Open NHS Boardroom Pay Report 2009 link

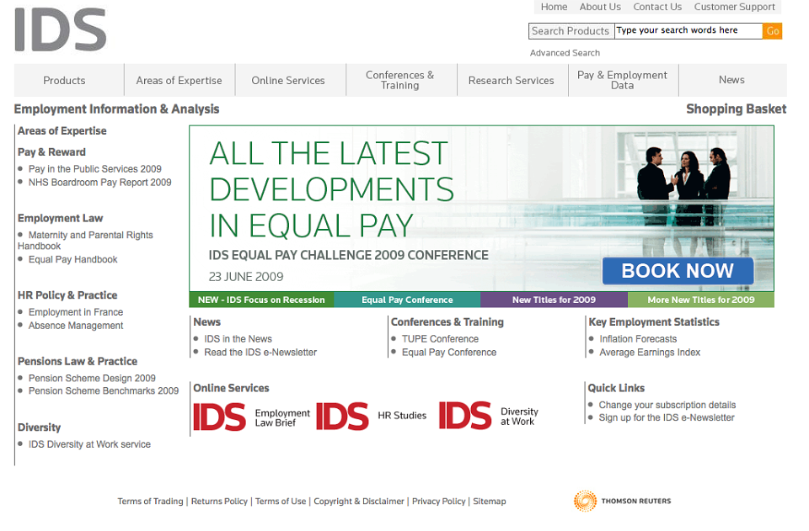pos(100,183)
